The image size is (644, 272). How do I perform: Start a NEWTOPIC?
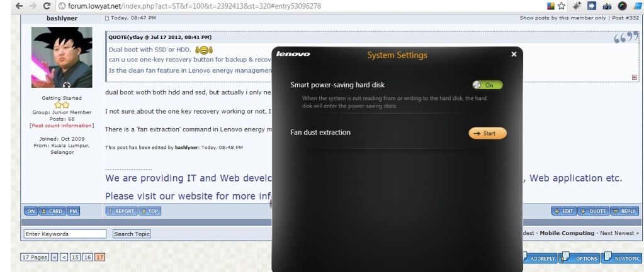pos(621,258)
